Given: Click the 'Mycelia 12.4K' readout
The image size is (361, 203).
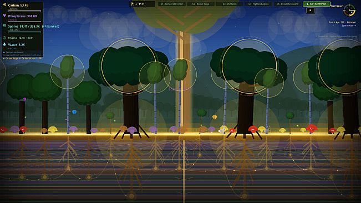Looking at the screenshot, I should (x=17, y=38).
